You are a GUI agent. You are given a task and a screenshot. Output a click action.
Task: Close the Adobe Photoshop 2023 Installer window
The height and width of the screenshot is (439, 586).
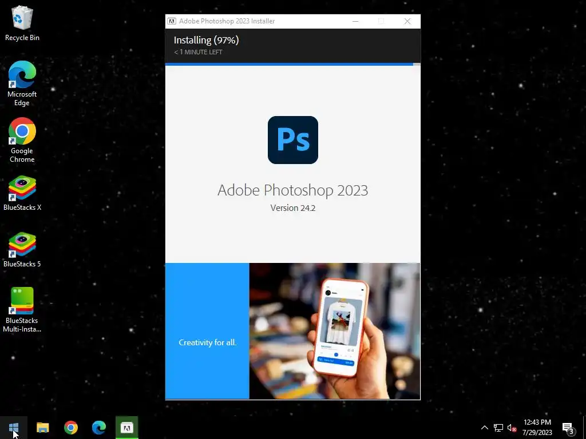(407, 21)
